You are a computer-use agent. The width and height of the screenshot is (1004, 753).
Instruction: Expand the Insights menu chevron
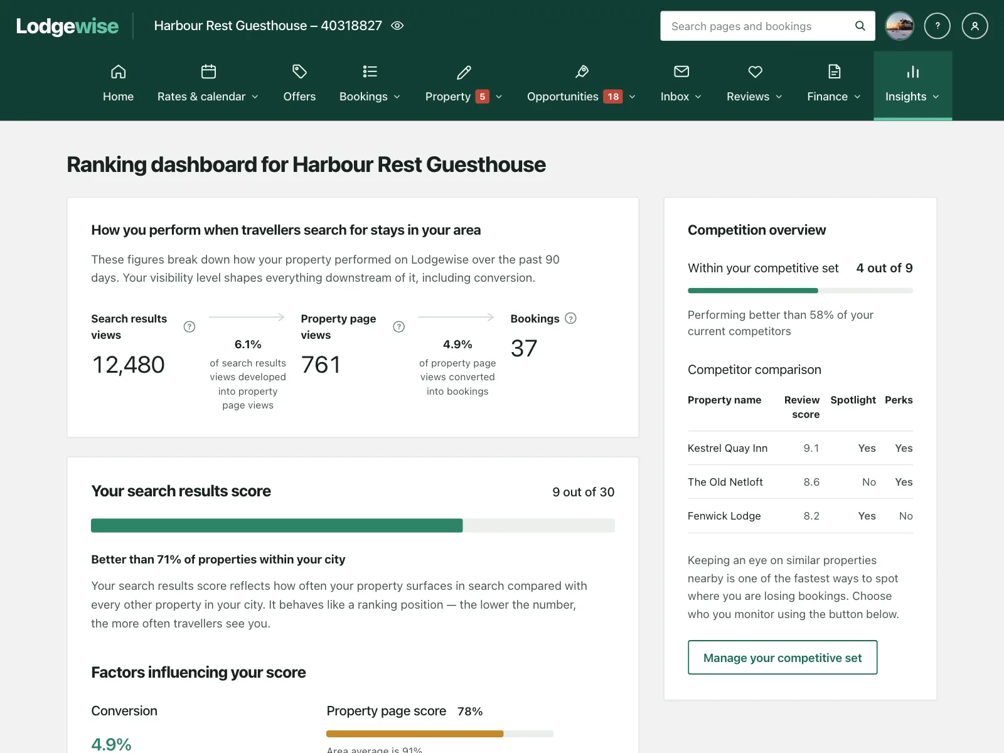936,97
